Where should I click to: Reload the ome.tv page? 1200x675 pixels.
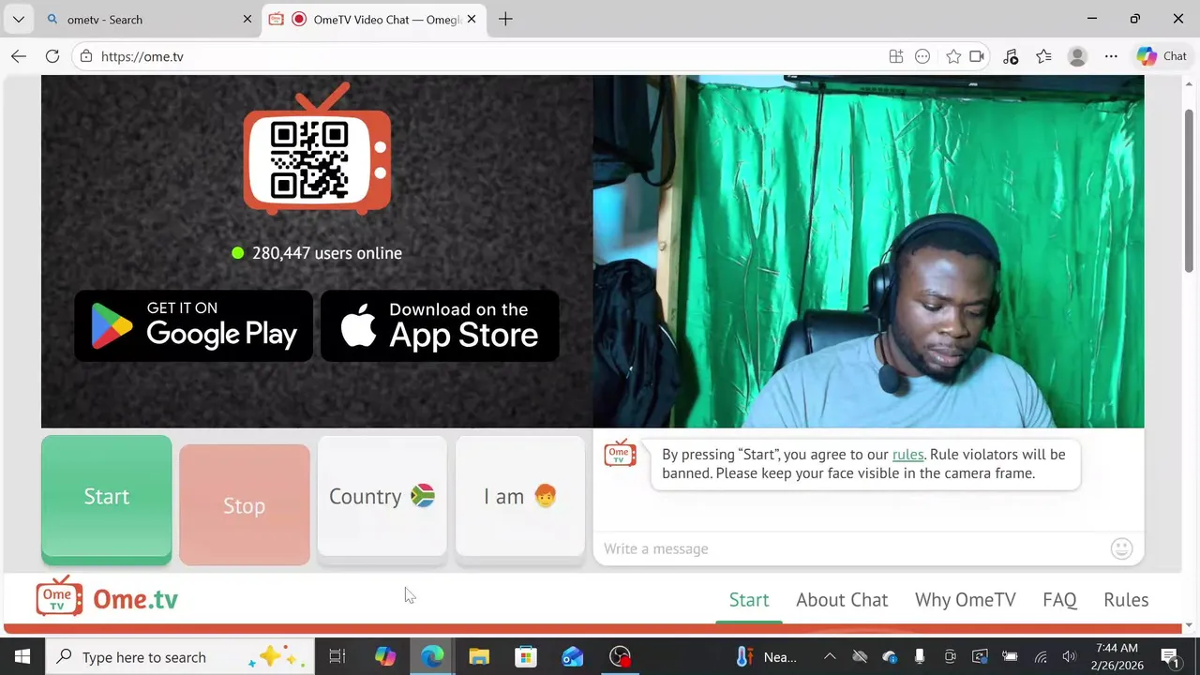(x=52, y=56)
